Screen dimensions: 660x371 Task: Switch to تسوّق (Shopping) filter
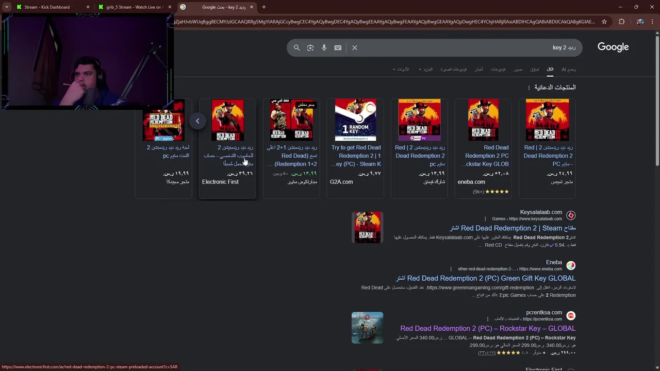[535, 69]
